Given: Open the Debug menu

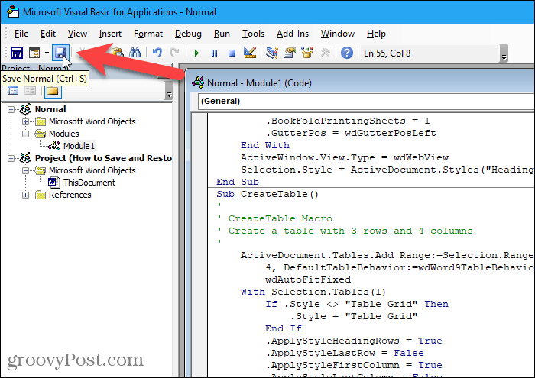Looking at the screenshot, I should (188, 34).
